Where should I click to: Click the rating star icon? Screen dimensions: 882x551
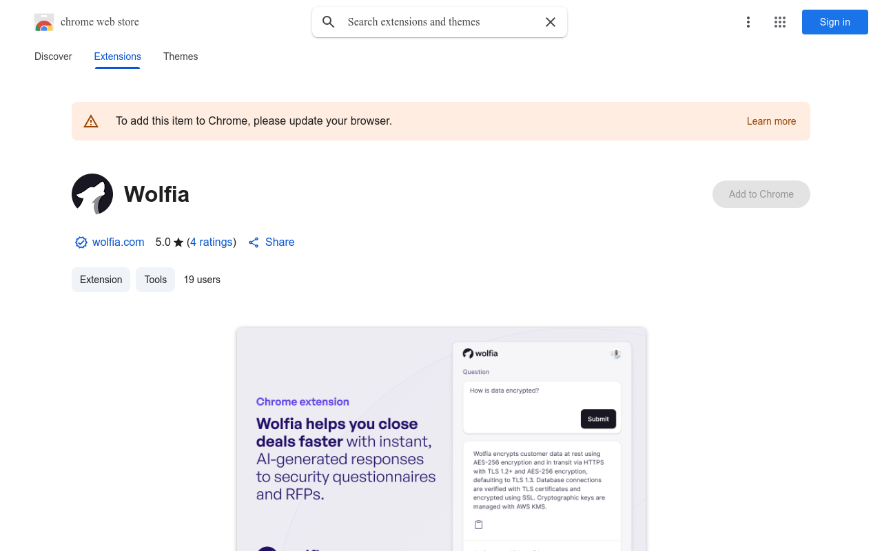coord(178,242)
